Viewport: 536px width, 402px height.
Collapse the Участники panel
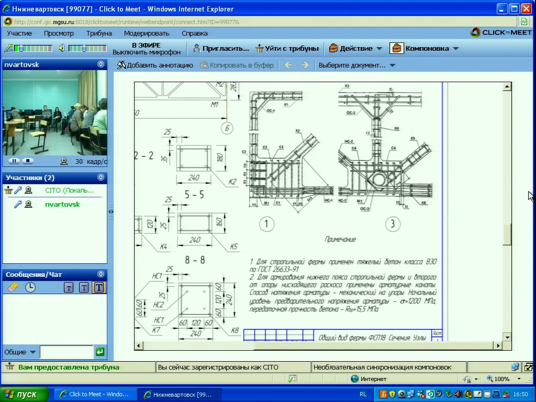(100, 177)
